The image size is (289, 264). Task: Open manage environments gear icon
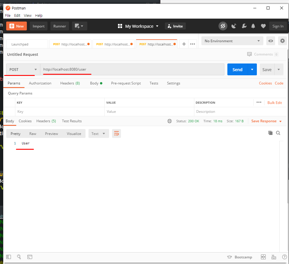click(283, 41)
